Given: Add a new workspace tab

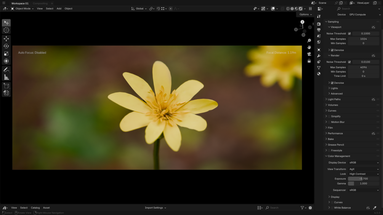Looking at the screenshot, I should (x=52, y=3).
